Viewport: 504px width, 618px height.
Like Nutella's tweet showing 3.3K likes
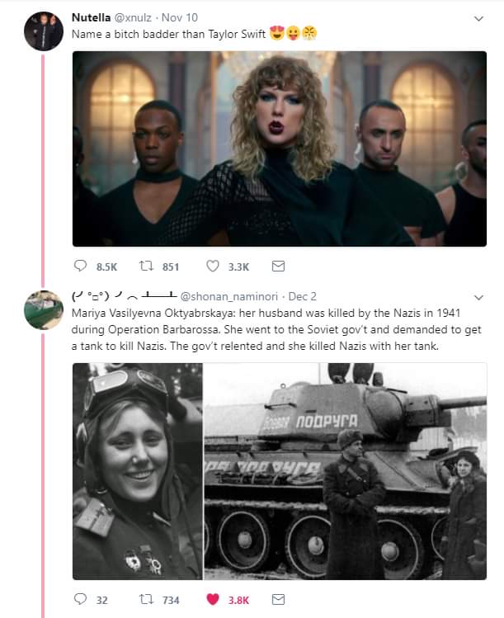(213, 266)
